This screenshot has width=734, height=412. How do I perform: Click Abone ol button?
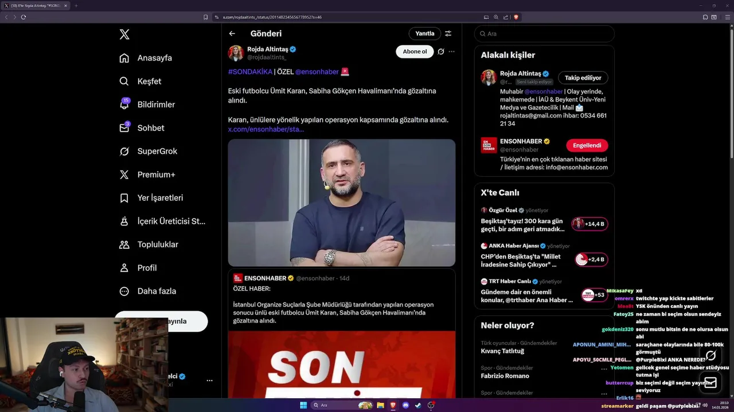(415, 51)
